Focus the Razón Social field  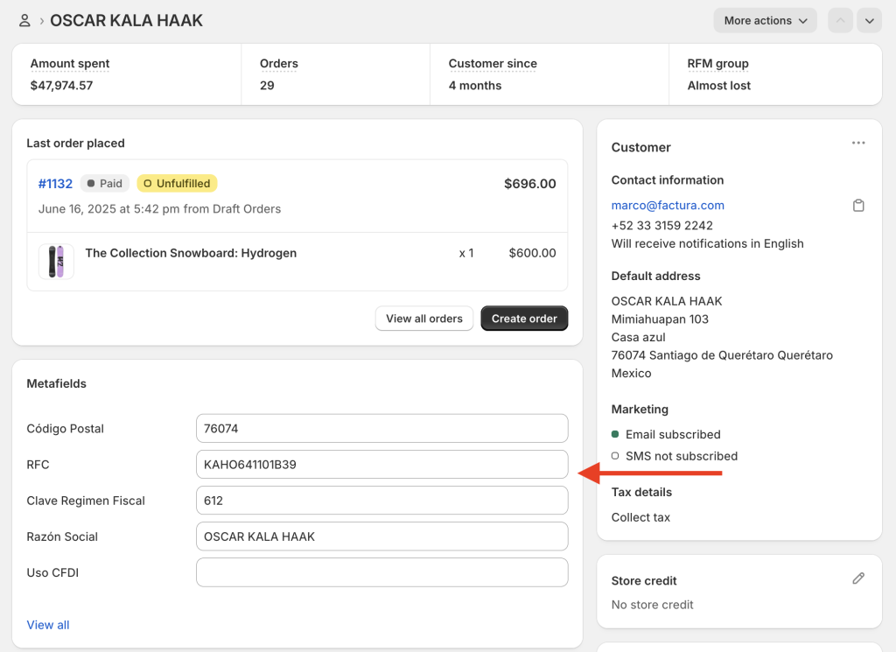(381, 536)
